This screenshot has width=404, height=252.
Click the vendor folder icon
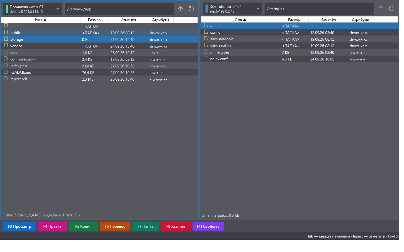click(6, 46)
